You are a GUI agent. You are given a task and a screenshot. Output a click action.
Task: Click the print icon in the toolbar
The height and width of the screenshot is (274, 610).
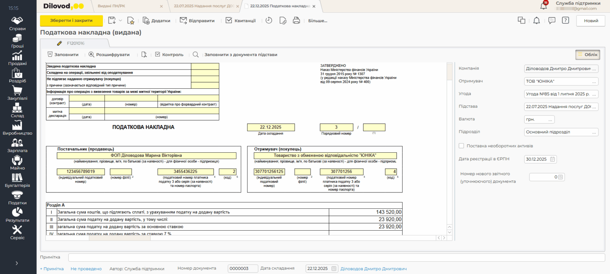click(296, 21)
